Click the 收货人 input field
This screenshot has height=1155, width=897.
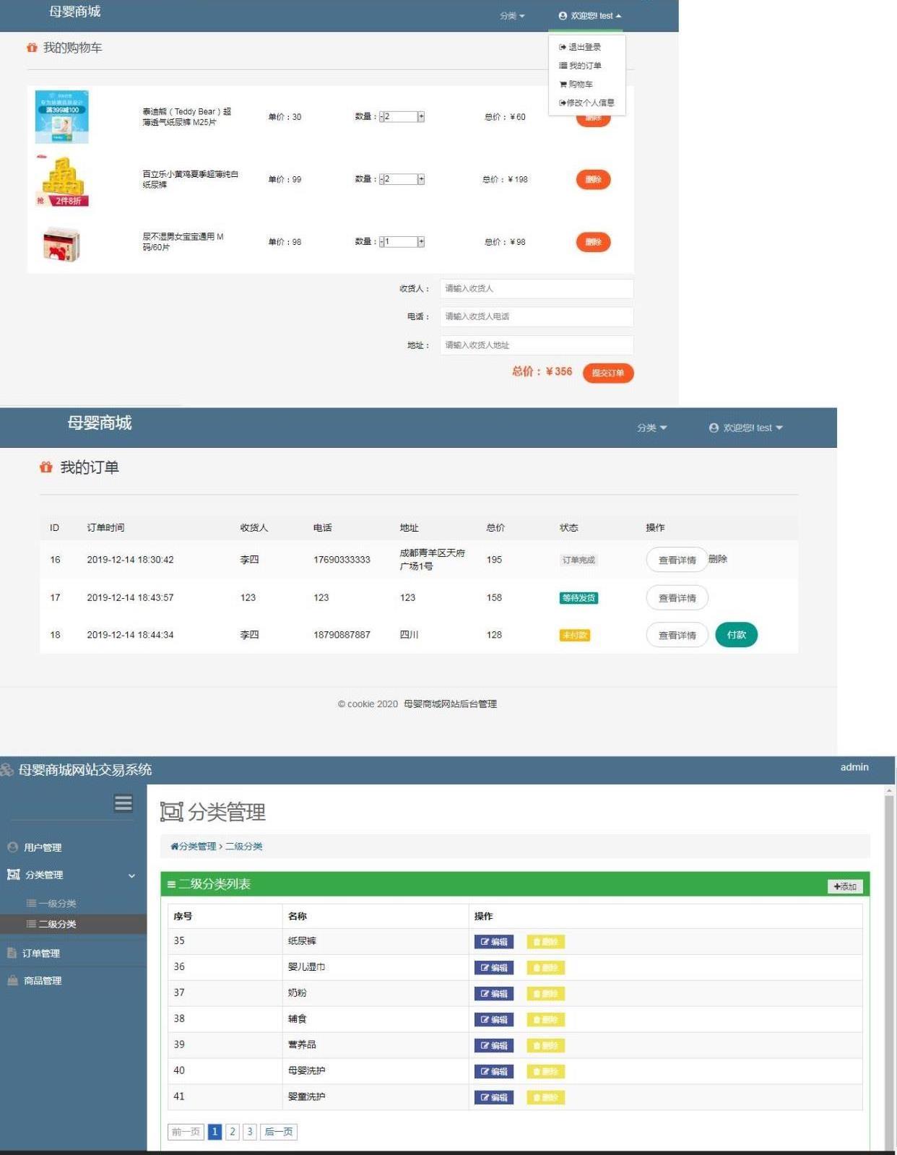click(536, 288)
